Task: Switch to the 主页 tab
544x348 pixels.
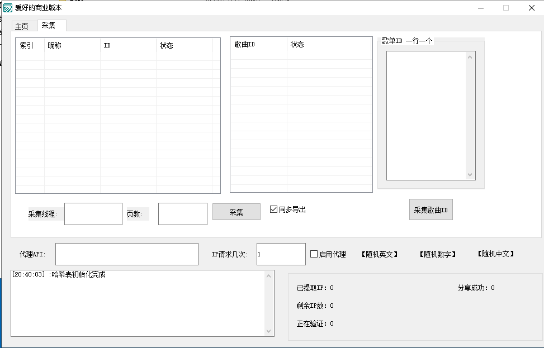Action: point(22,26)
